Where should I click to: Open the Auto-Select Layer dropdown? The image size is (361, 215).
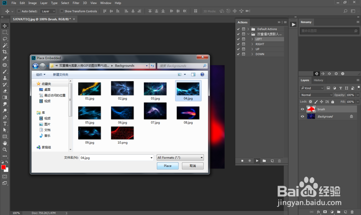point(48,11)
